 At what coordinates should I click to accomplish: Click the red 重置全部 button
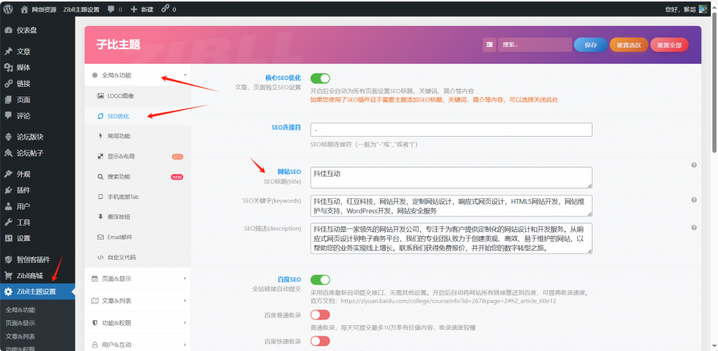[x=669, y=45]
